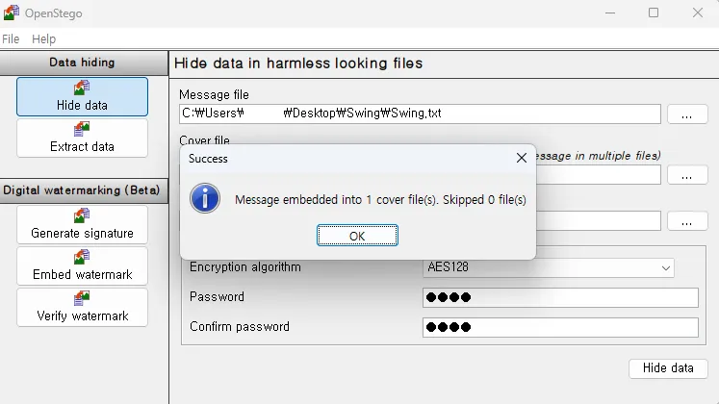Open the File menu
Screen dimensions: 719x404
coord(11,38)
